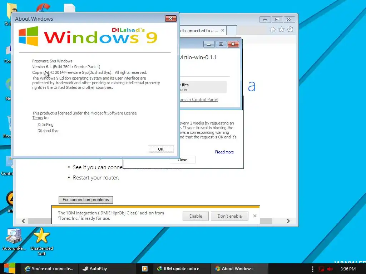The height and width of the screenshot is (274, 366).
Task: Click the 'Freeware Sys Windows' text line
Action: (x=52, y=61)
